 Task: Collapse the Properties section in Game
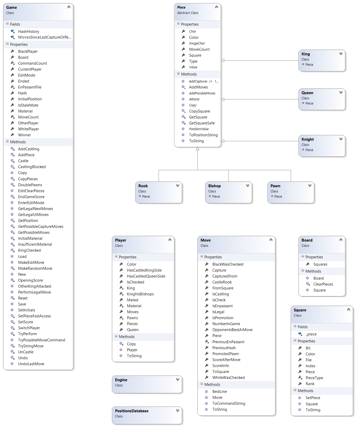[x=7, y=44]
